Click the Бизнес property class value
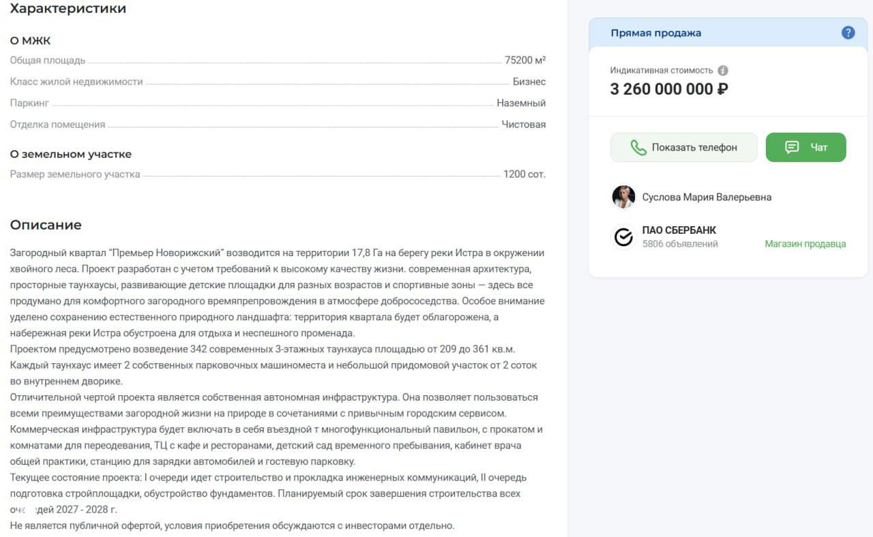The width and height of the screenshot is (873, 537). [529, 81]
